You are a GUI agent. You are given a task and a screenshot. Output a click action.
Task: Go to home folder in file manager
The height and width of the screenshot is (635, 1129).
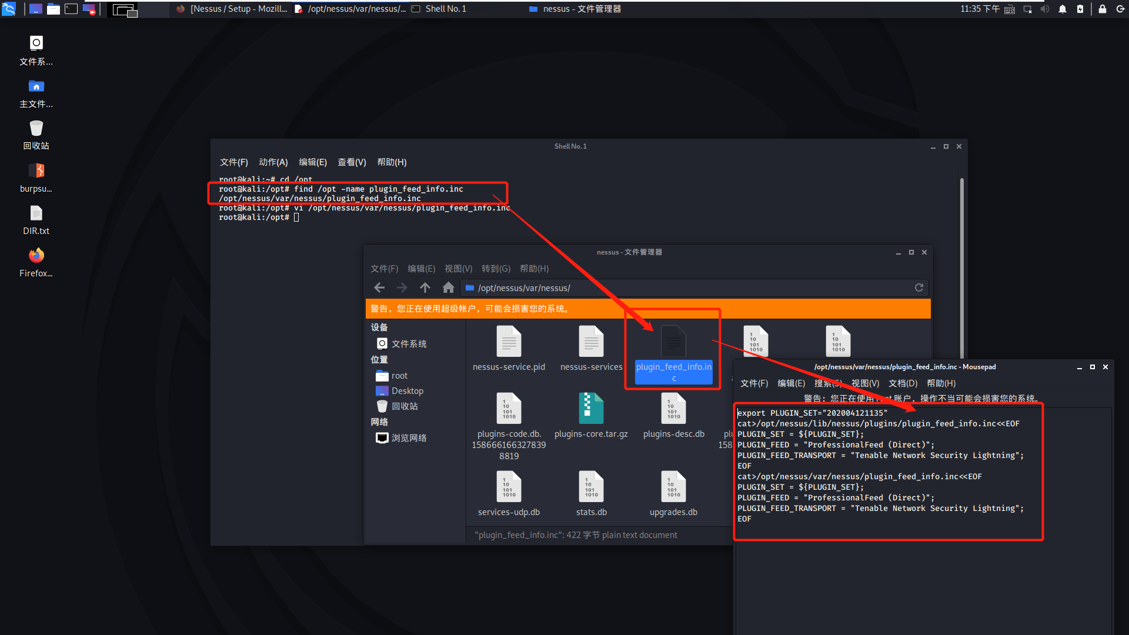(x=448, y=288)
